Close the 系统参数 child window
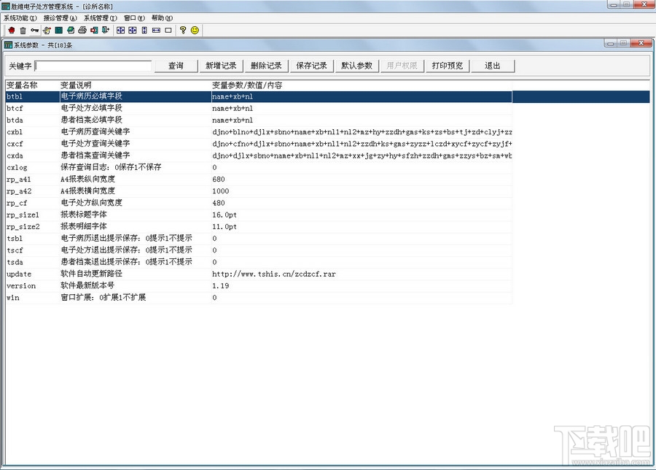Viewport: 656px width, 470px height. [x=641, y=43]
